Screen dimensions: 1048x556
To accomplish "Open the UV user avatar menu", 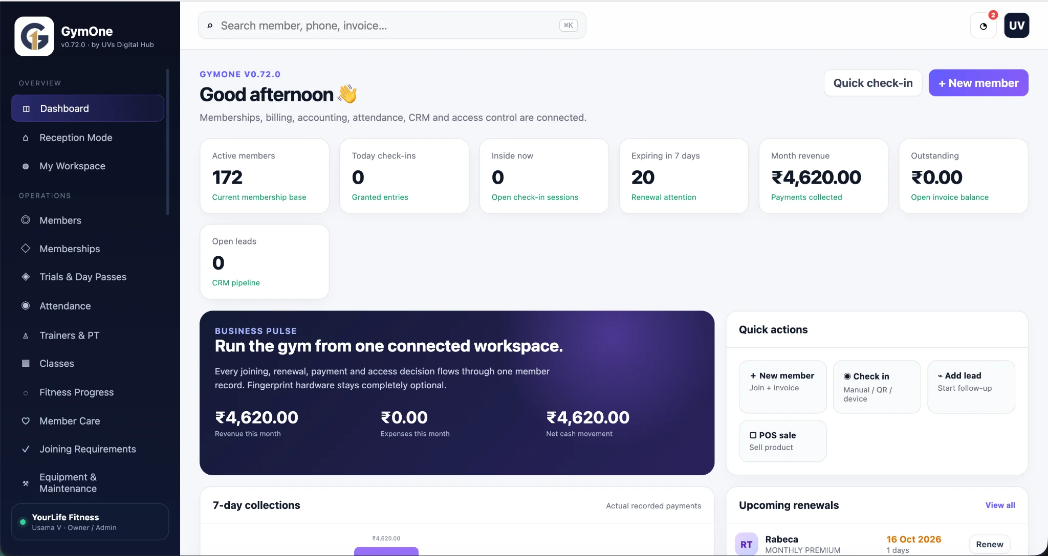I will 1017,26.
